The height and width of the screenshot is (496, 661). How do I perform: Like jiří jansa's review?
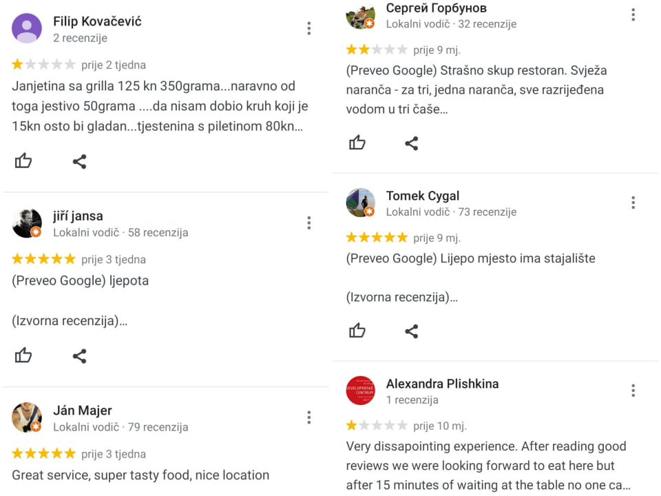pos(23,355)
